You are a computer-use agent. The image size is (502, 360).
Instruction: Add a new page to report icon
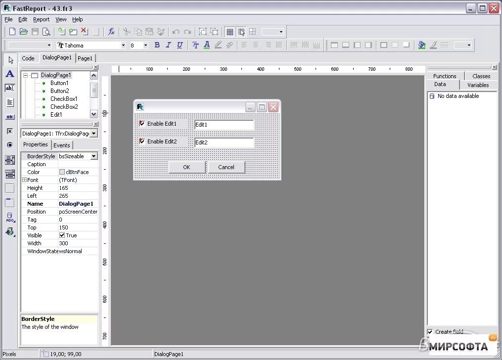[x=61, y=31]
